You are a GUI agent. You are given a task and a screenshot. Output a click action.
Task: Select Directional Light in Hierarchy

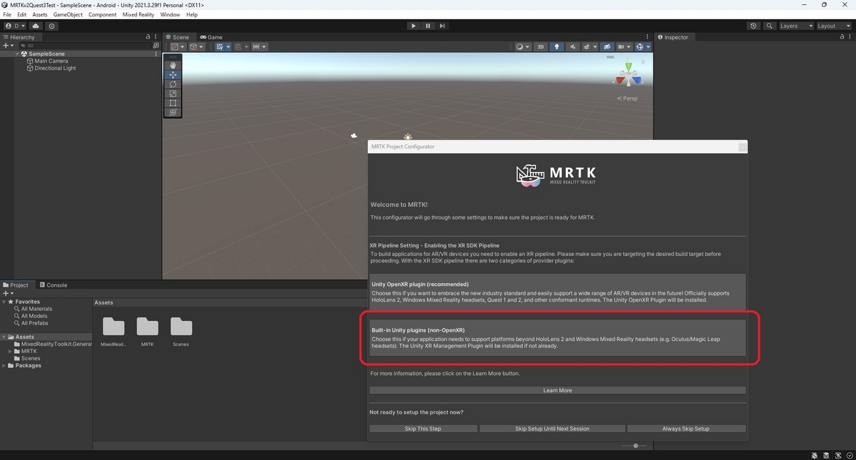tap(55, 68)
